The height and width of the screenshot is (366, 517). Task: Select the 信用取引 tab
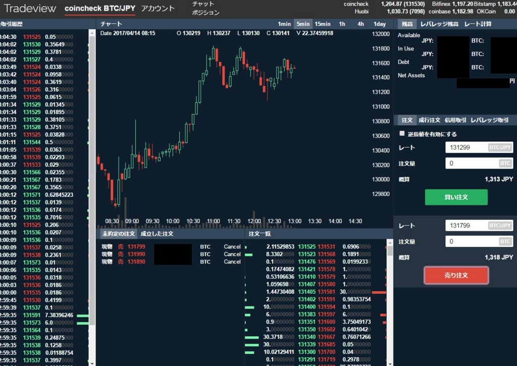point(455,120)
